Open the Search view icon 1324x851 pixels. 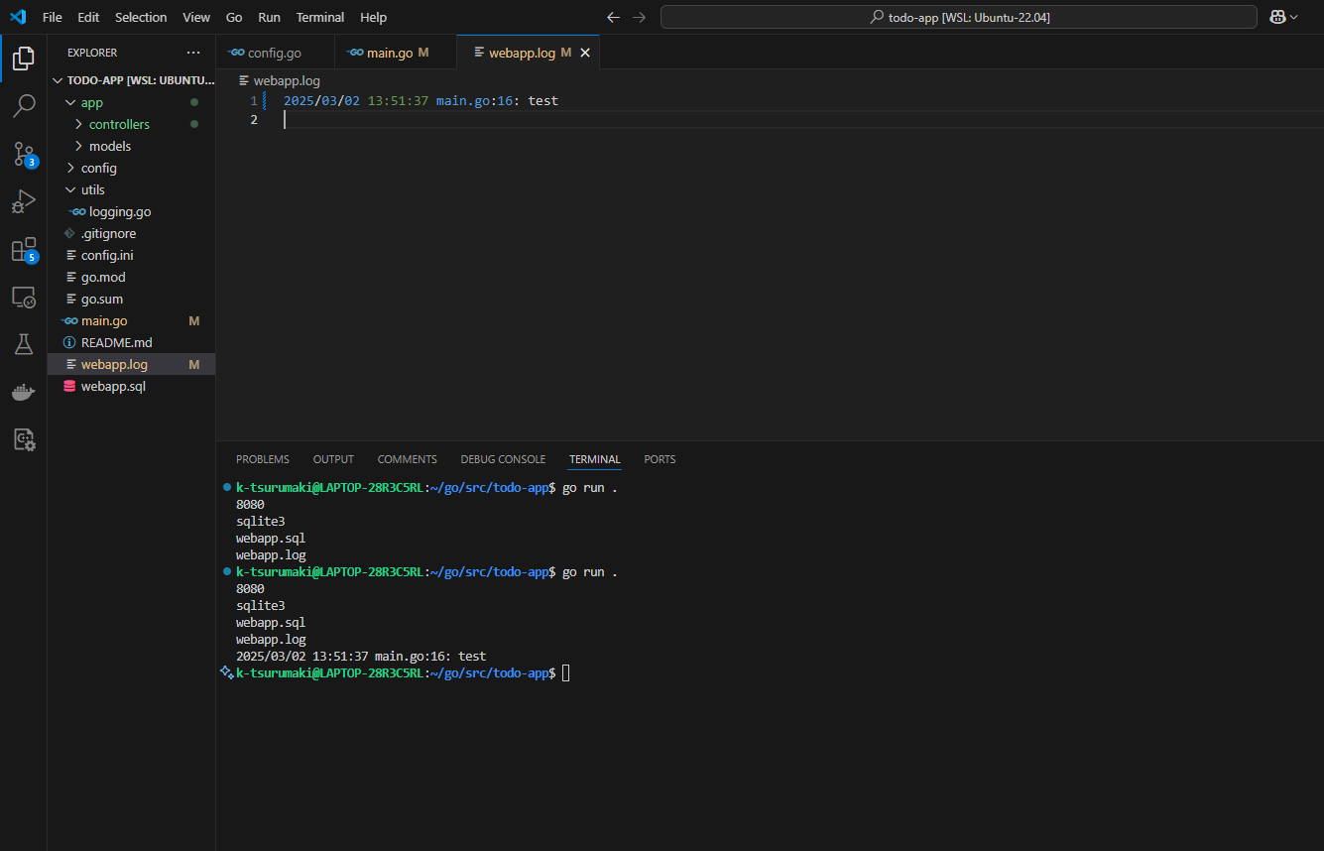click(x=23, y=105)
